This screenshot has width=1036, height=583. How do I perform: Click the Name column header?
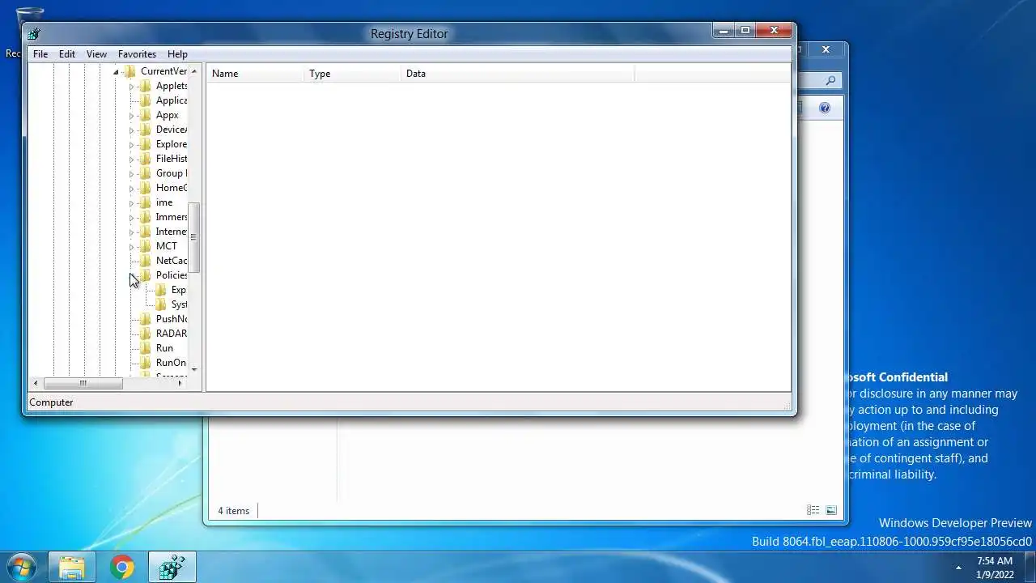click(255, 74)
